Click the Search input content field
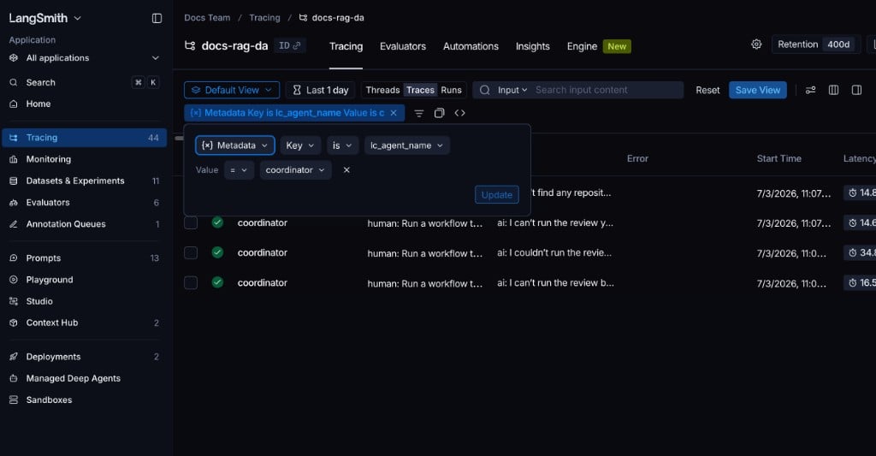This screenshot has height=456, width=876. tap(607, 90)
